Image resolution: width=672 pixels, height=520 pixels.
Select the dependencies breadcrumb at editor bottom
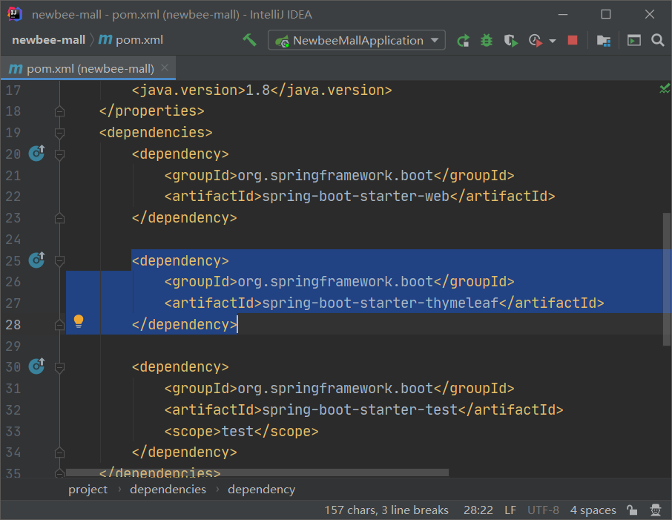click(x=168, y=489)
